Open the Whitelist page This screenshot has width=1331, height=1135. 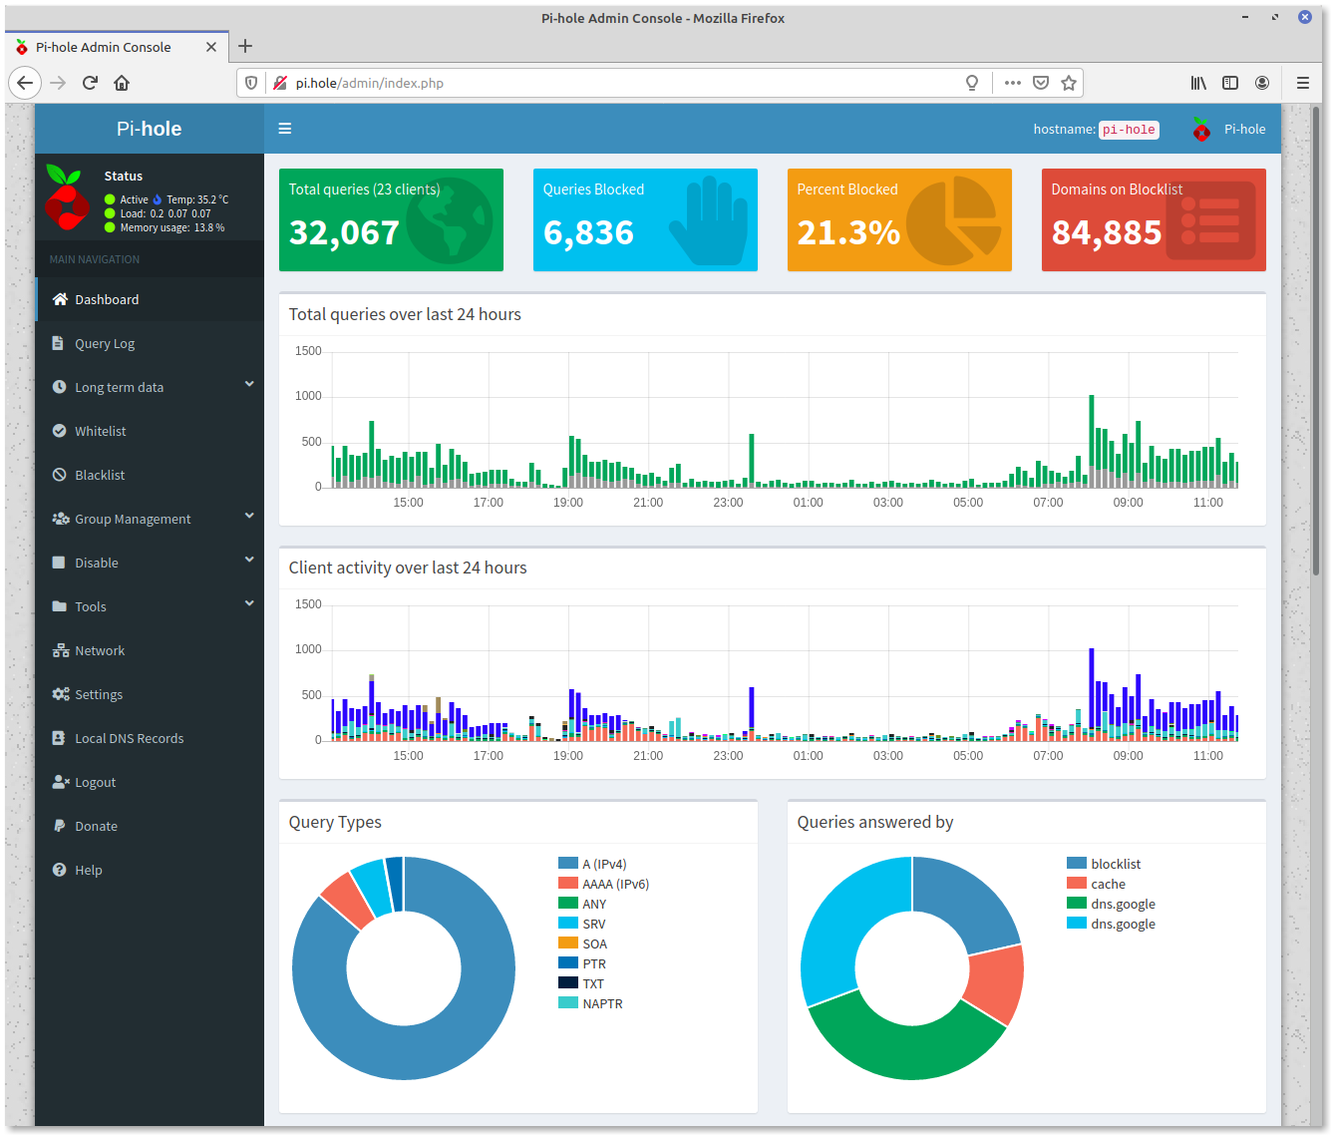tap(101, 431)
